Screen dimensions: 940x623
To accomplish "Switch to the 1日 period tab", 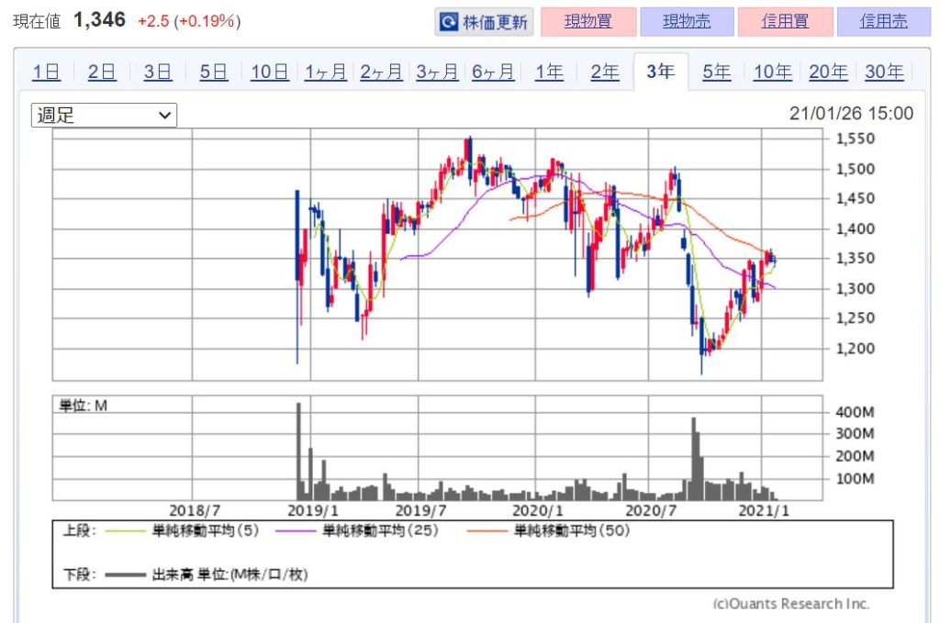I will pyautogui.click(x=47, y=72).
